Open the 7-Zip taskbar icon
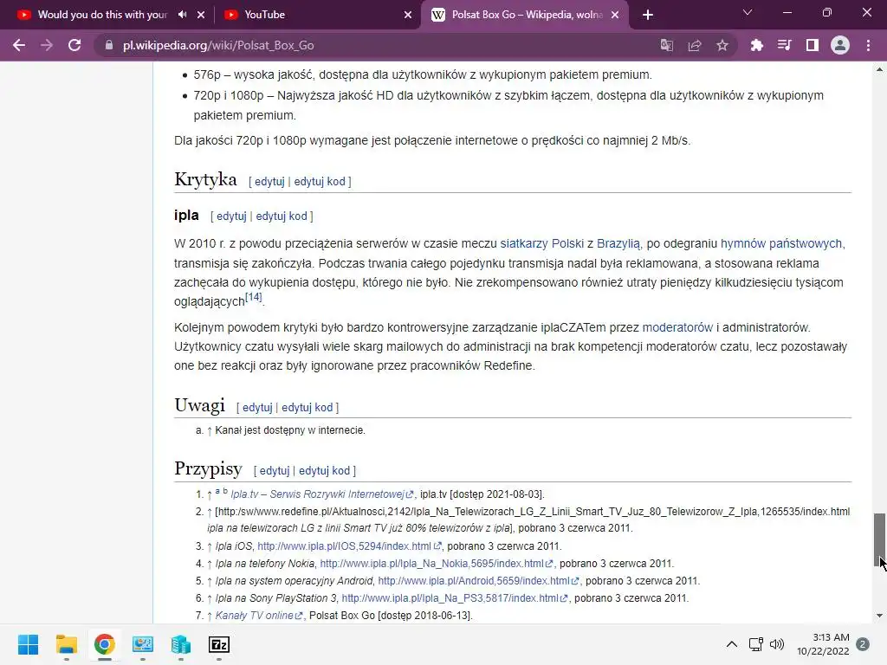 click(x=219, y=644)
